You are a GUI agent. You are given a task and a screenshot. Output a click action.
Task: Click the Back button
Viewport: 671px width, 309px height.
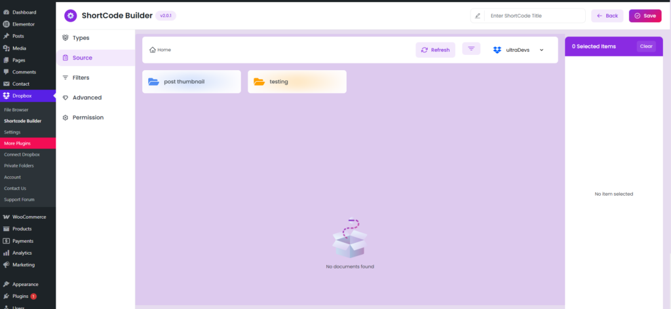coord(607,16)
